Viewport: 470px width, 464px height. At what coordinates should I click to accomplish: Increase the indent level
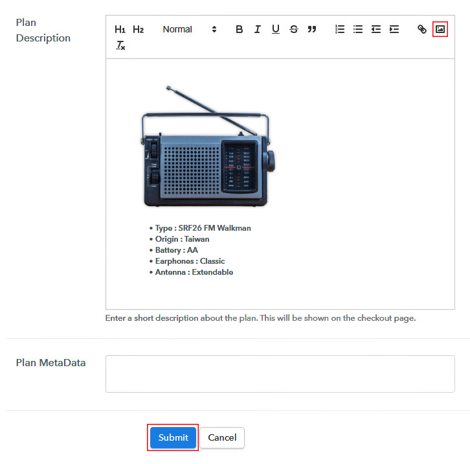(394, 29)
